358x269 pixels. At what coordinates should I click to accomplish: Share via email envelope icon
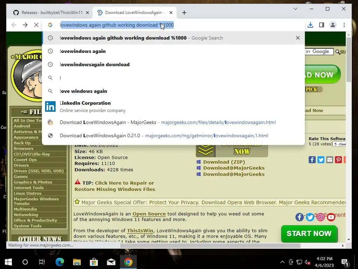329,160
